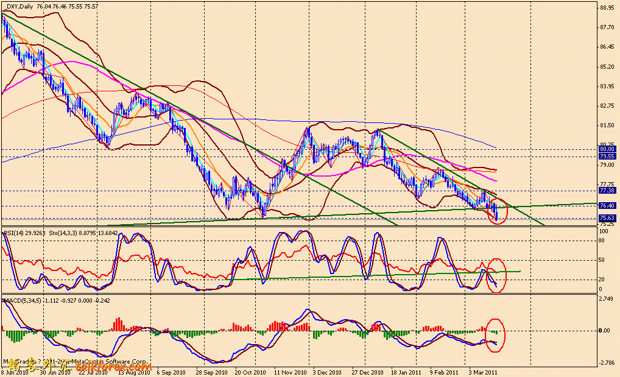Click the 82.75 price axis label
Image resolution: width=620 pixels, height=377 pixels.
pyautogui.click(x=607, y=105)
